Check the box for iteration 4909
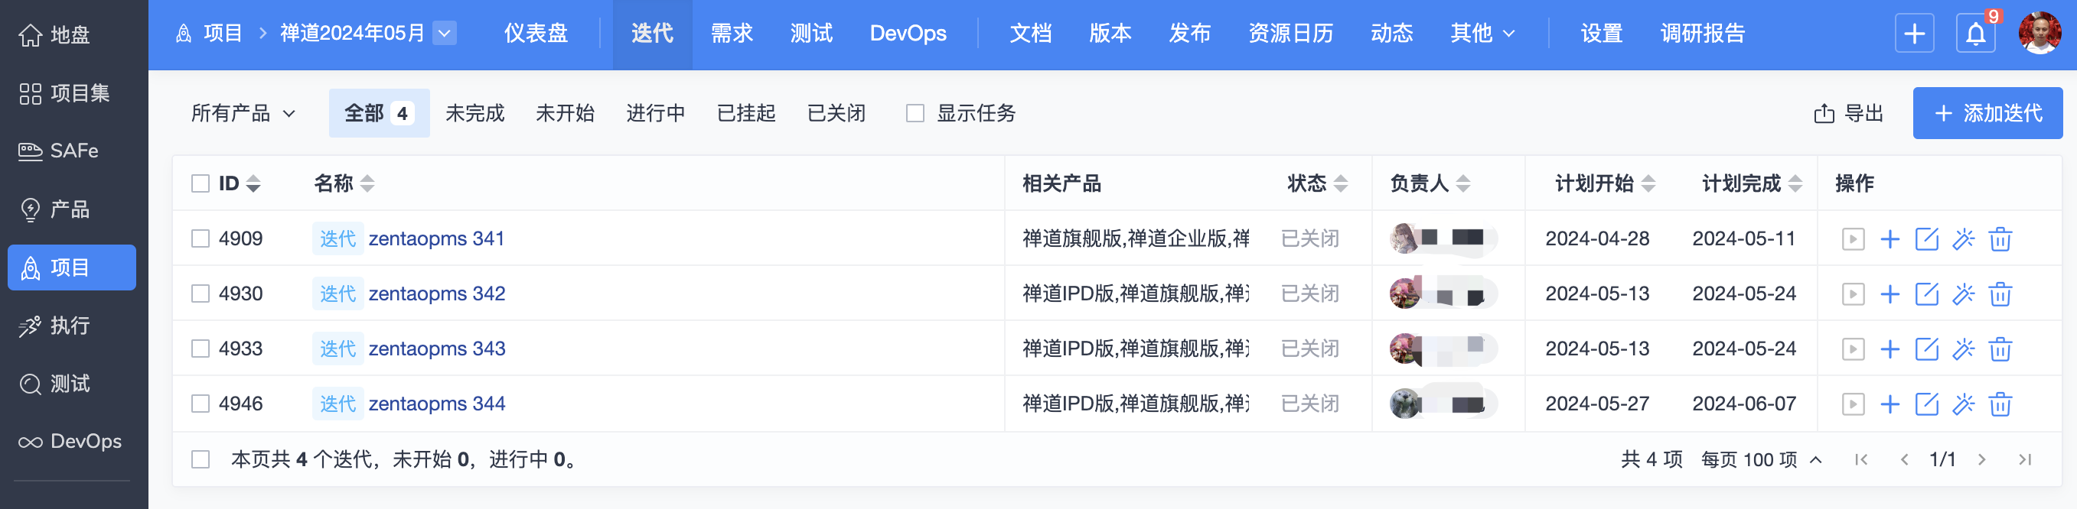 tap(201, 239)
